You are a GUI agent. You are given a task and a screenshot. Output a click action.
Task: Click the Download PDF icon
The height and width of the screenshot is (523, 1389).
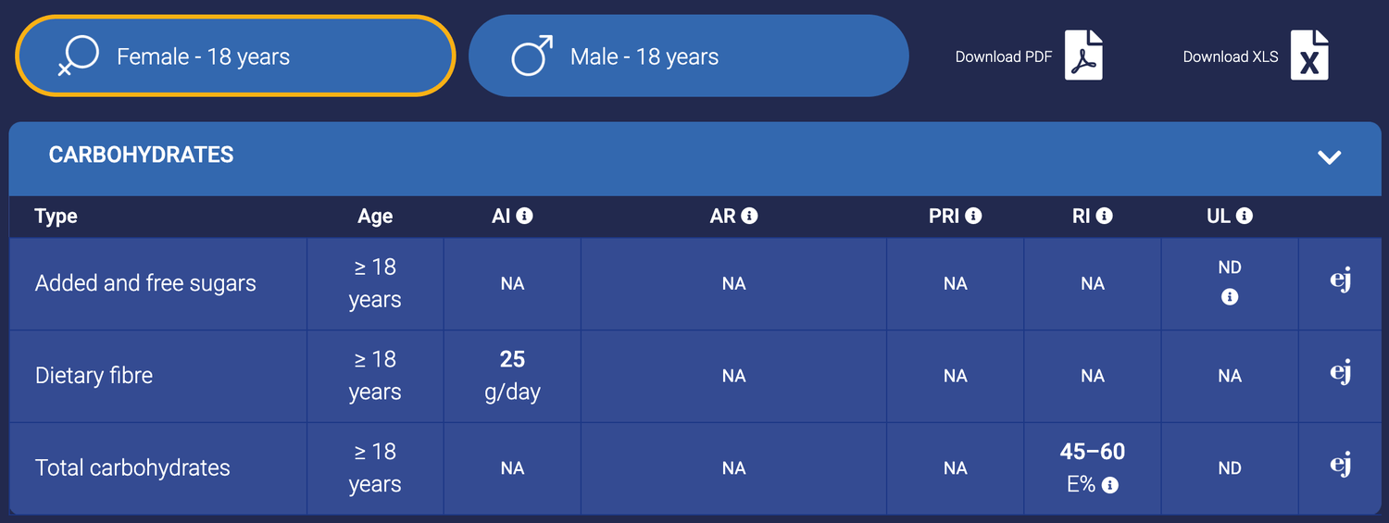(1082, 56)
